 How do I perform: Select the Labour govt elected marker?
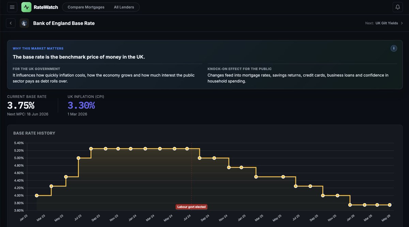[192, 207]
